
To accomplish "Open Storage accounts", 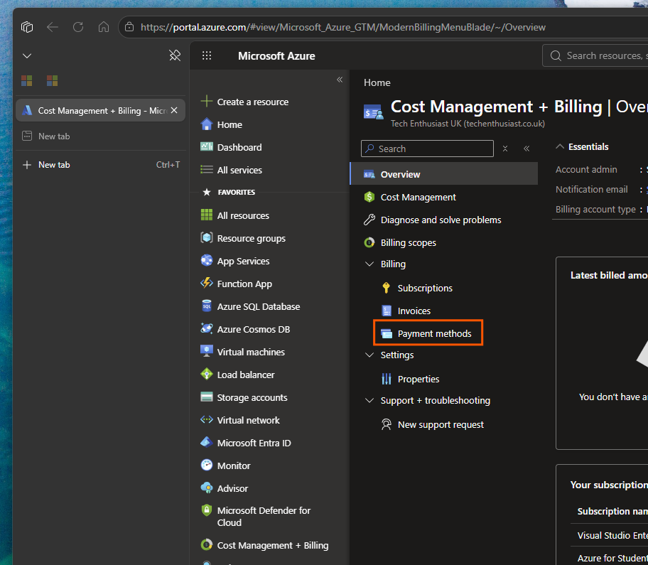I will [x=244, y=397].
